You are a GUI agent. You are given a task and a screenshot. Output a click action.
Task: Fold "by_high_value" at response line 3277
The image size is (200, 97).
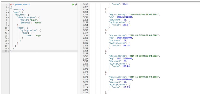pyautogui.click(x=89, y=85)
